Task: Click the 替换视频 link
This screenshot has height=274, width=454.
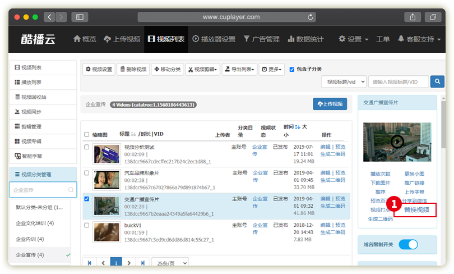Action: 416,210
